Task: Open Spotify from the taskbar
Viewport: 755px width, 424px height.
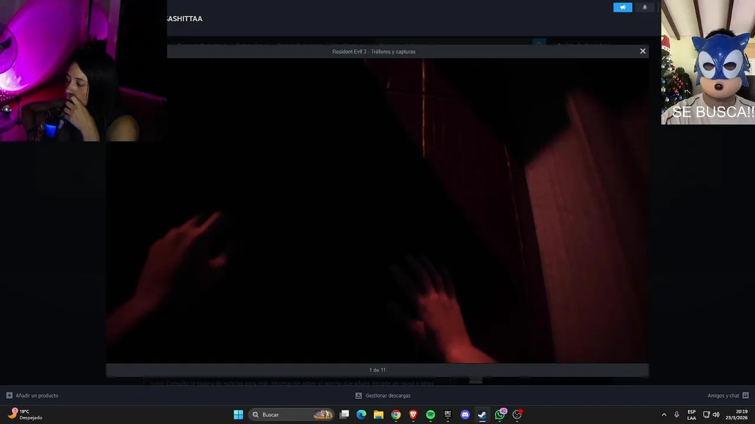Action: (431, 415)
